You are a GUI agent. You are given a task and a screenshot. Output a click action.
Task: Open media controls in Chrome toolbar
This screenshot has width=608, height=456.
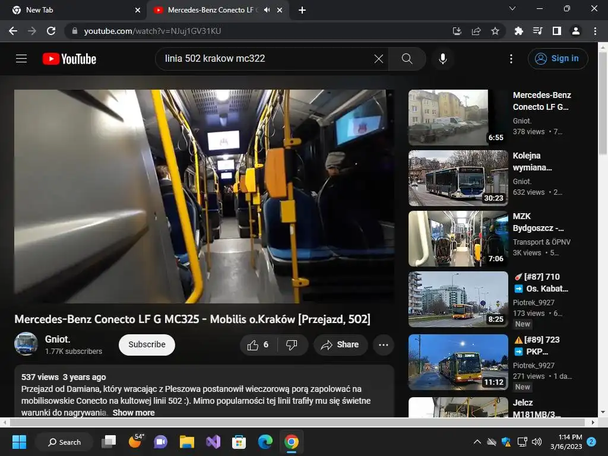pyautogui.click(x=538, y=31)
